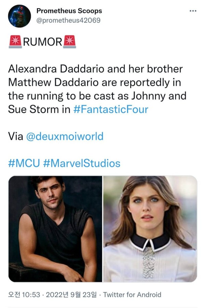
Task: Visit the @deuxmoiworld mention
Action: 65,136
